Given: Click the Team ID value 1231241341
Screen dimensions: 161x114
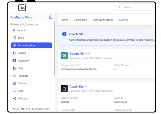Looking at the screenshot, I should pyautogui.click(x=120, y=102).
